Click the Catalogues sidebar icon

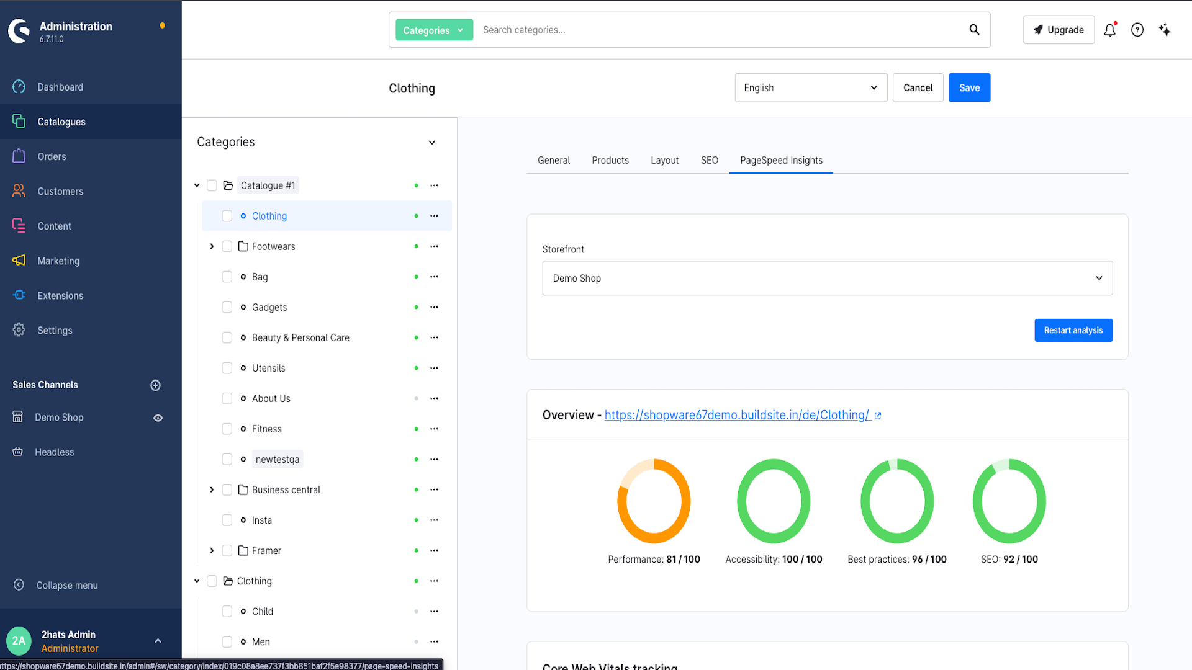[x=19, y=122]
